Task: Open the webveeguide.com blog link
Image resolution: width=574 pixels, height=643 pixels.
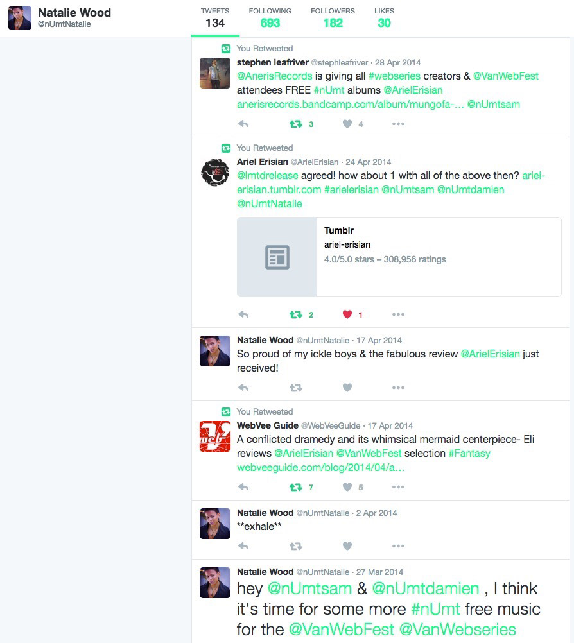Action: pos(321,467)
